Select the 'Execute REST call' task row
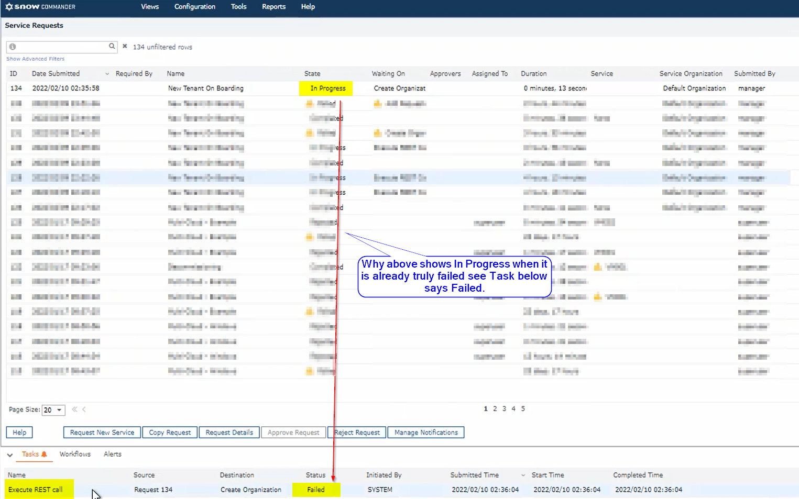This screenshot has width=799, height=499. (398, 490)
